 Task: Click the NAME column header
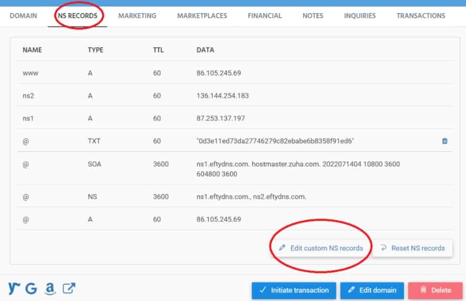coord(32,50)
